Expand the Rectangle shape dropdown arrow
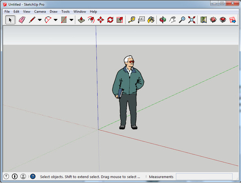The width and height of the screenshot is (241, 183). [71, 20]
